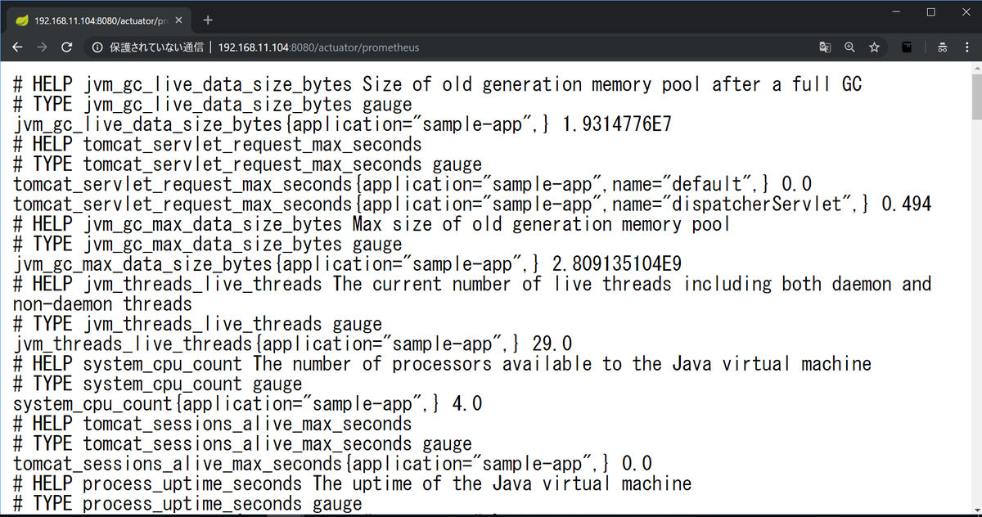Go back to the previous page
Screen dimensions: 982x517
coord(17,47)
